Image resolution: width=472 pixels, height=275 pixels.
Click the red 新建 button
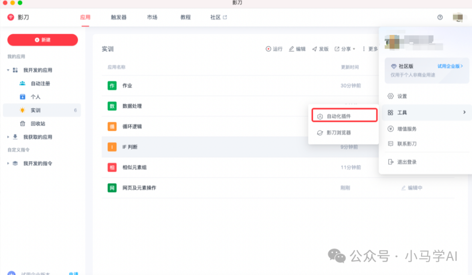point(42,40)
